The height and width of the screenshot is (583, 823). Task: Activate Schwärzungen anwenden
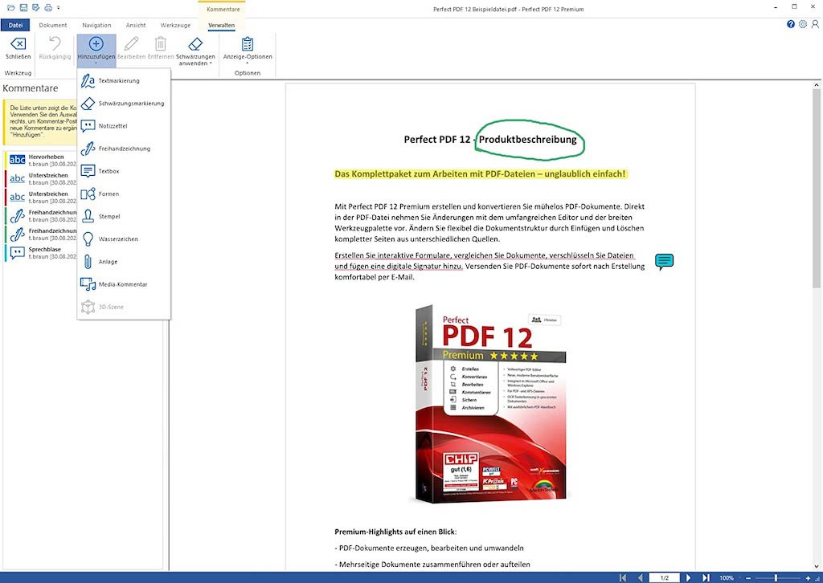pyautogui.click(x=194, y=47)
